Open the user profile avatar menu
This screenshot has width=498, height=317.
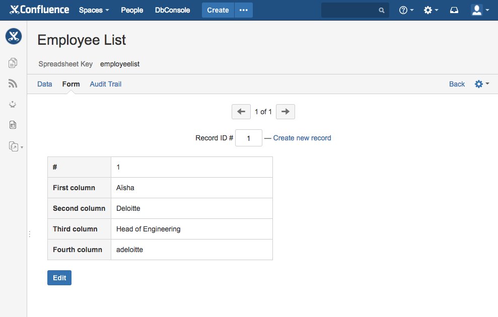pyautogui.click(x=477, y=10)
